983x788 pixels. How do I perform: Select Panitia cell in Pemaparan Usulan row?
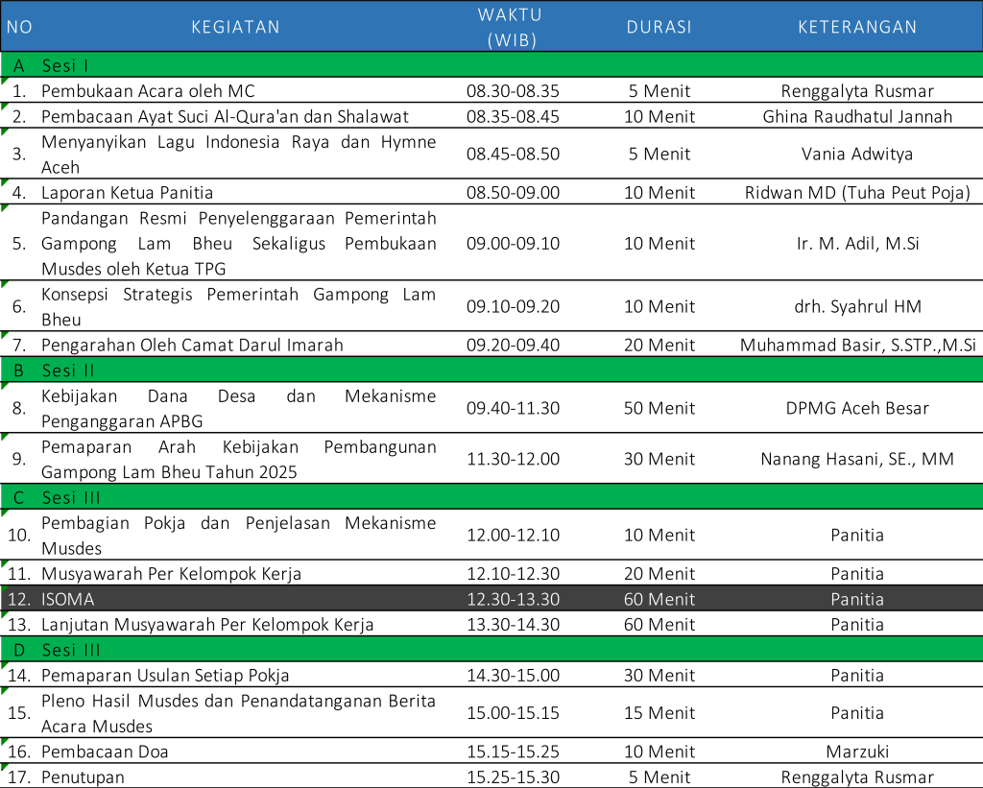pyautogui.click(x=857, y=675)
